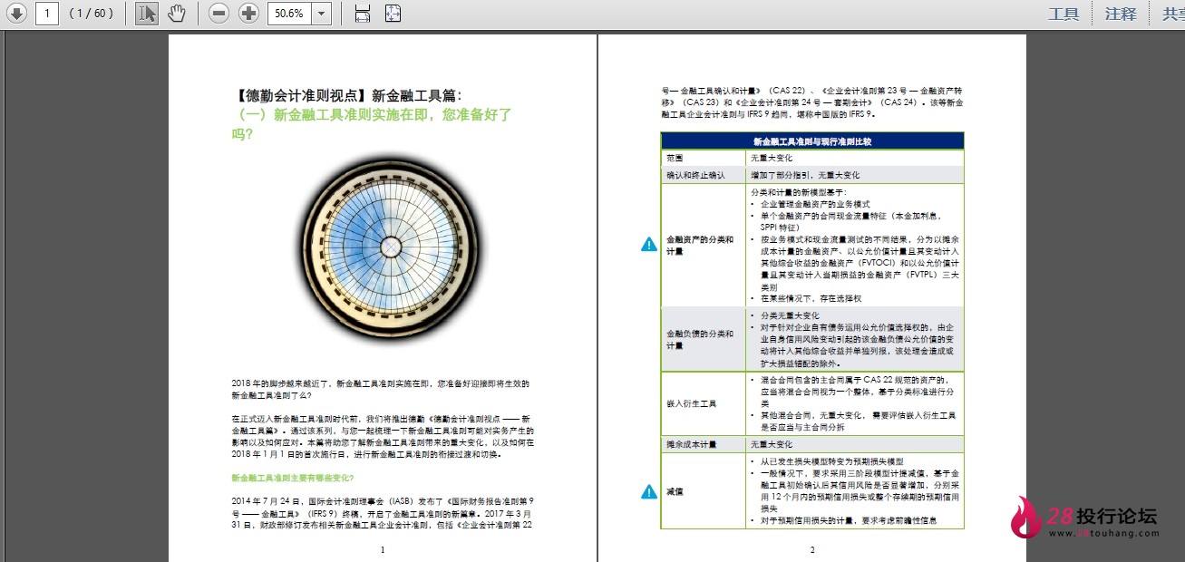Click table header 新金融工具准则与现行准则比较

pyautogui.click(x=812, y=141)
